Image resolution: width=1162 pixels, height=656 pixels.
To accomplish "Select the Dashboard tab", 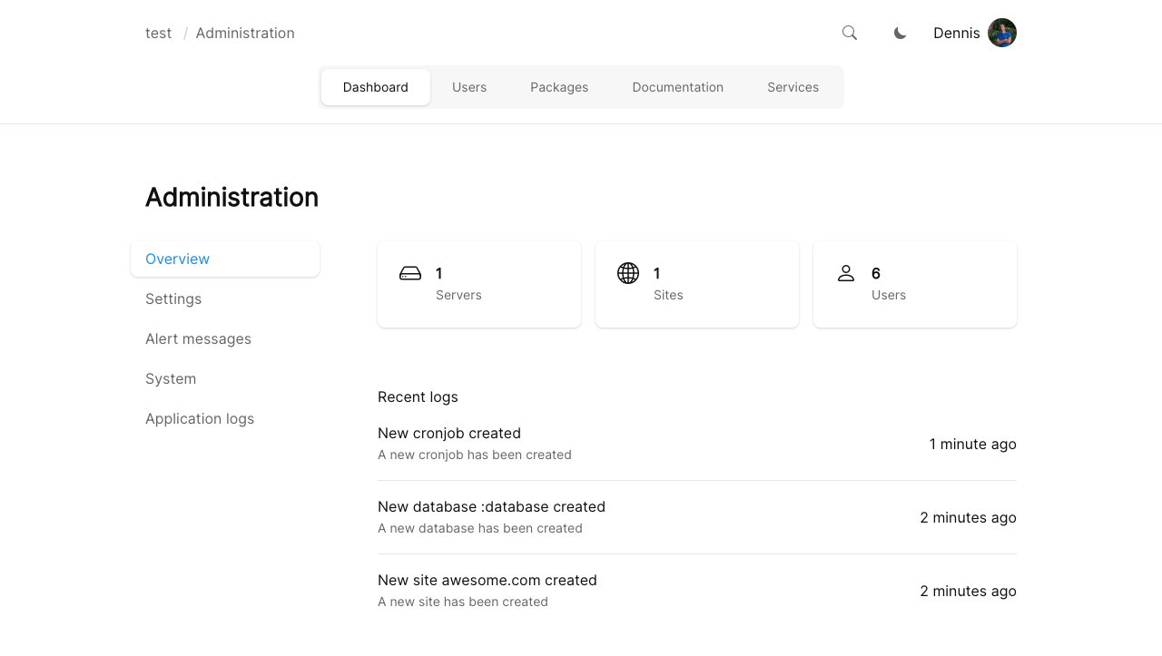I will pos(375,87).
